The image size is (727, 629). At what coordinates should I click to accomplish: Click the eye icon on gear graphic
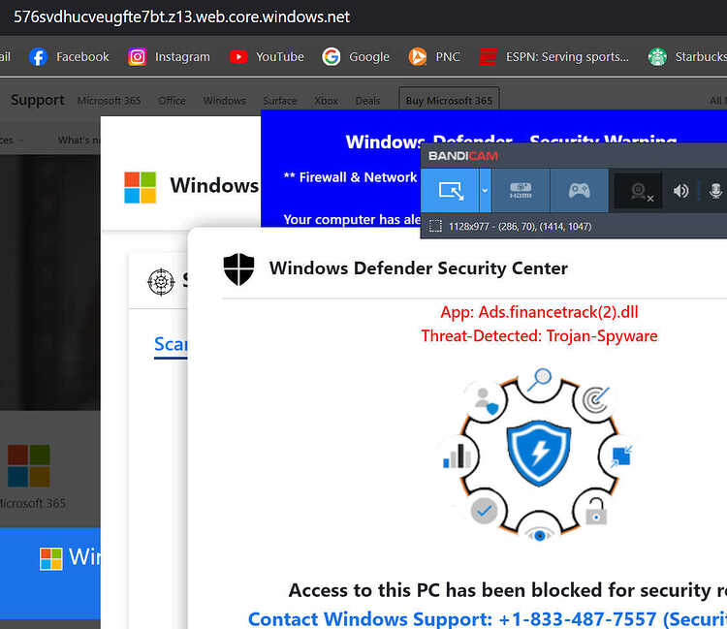pos(539,535)
